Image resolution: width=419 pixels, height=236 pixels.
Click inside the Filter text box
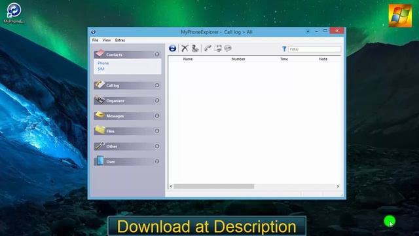pyautogui.click(x=314, y=49)
